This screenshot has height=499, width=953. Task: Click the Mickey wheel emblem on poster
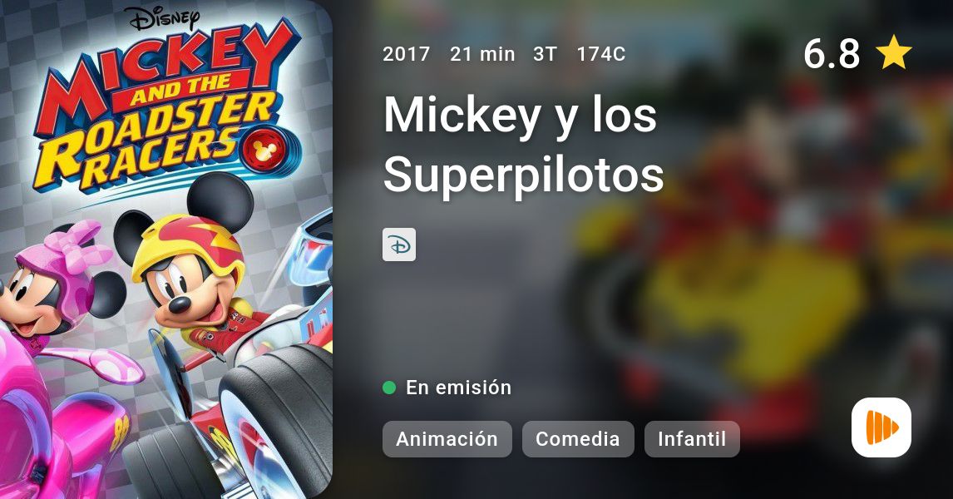pos(263,151)
